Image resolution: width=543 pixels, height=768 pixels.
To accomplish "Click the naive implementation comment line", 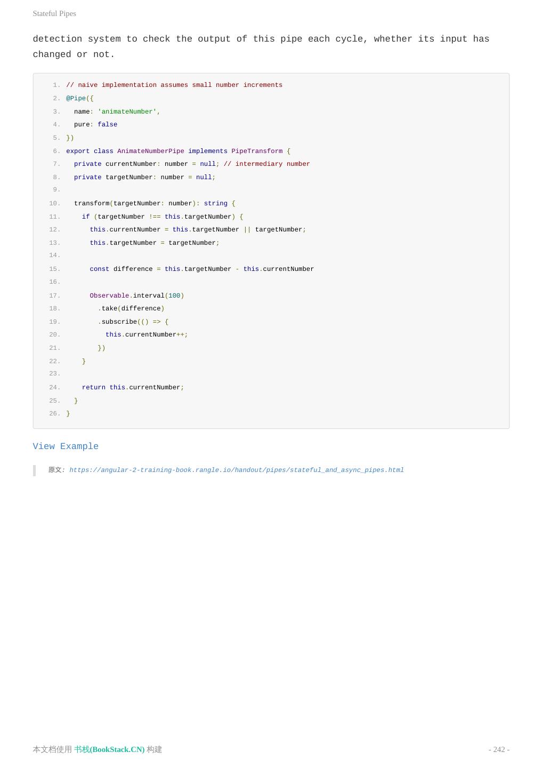I will pos(174,85).
